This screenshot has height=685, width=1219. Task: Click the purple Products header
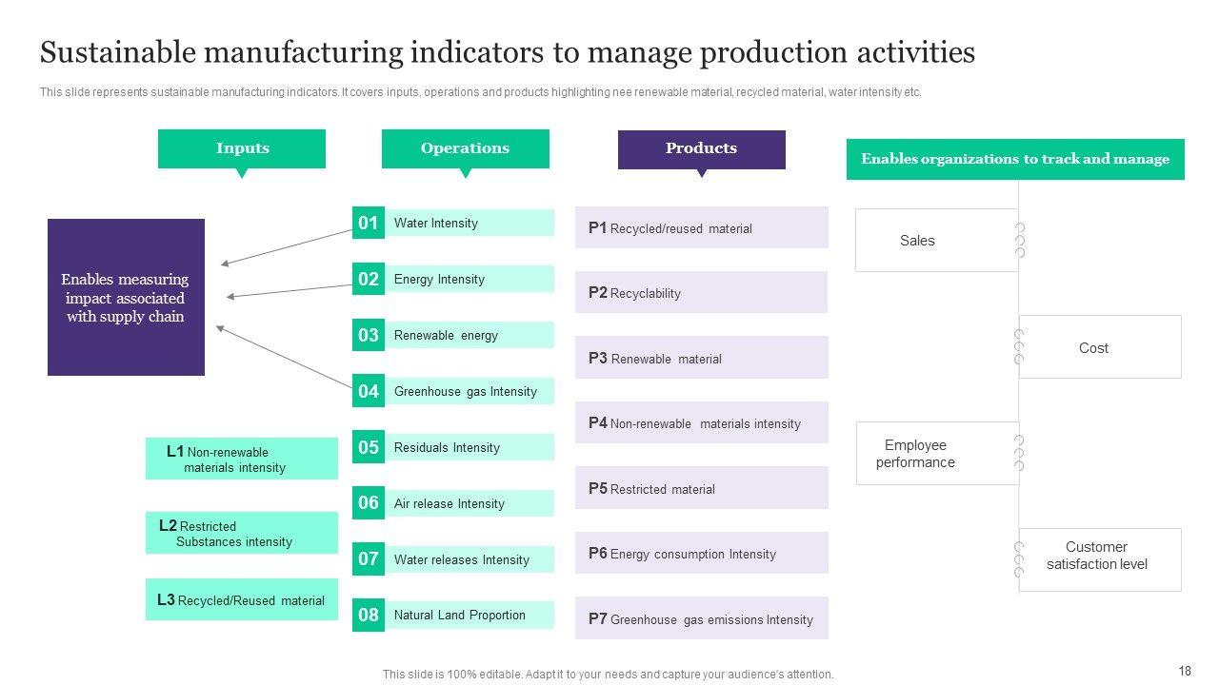[x=701, y=149]
